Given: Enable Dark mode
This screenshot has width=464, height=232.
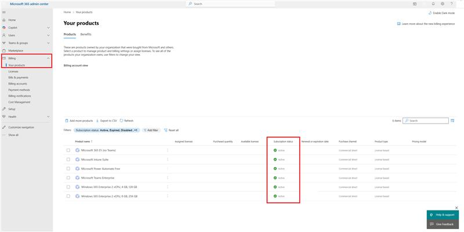Looking at the screenshot, I should click(441, 13).
